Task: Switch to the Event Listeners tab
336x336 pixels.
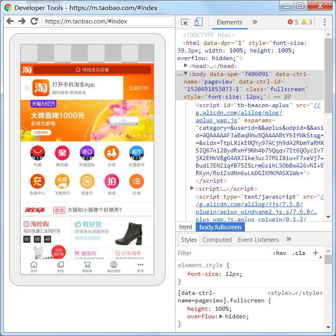Action: [258, 239]
